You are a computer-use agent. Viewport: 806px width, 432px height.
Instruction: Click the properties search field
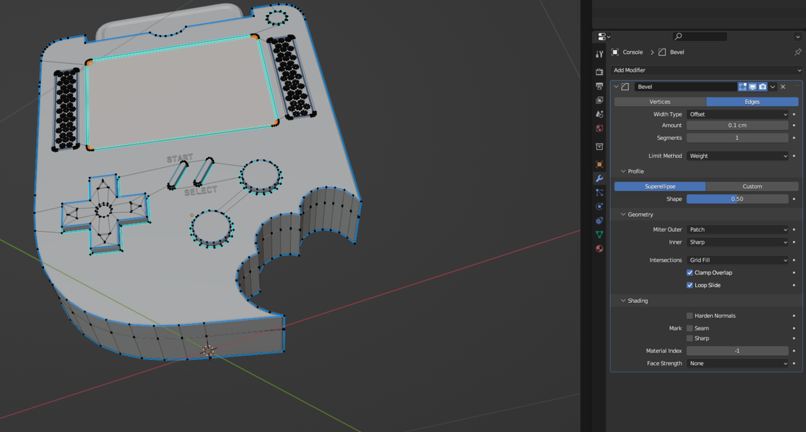coord(700,37)
